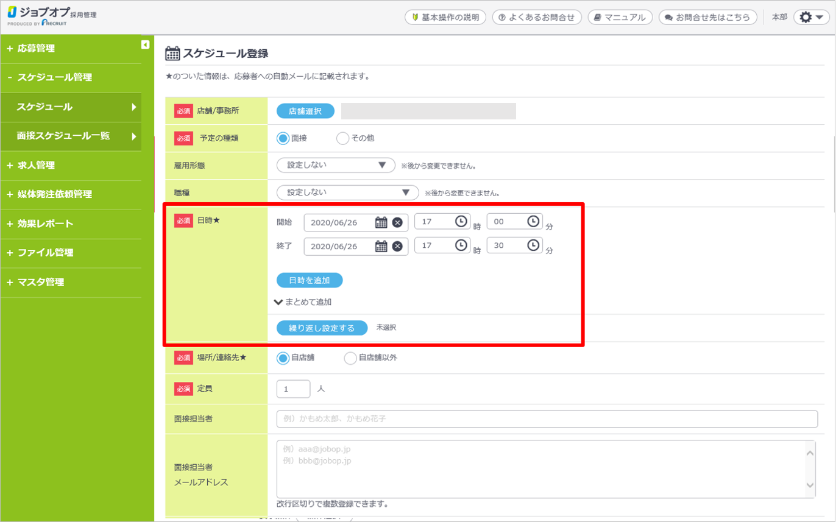
Task: Select the その他 schedule type option
Action: pos(342,138)
